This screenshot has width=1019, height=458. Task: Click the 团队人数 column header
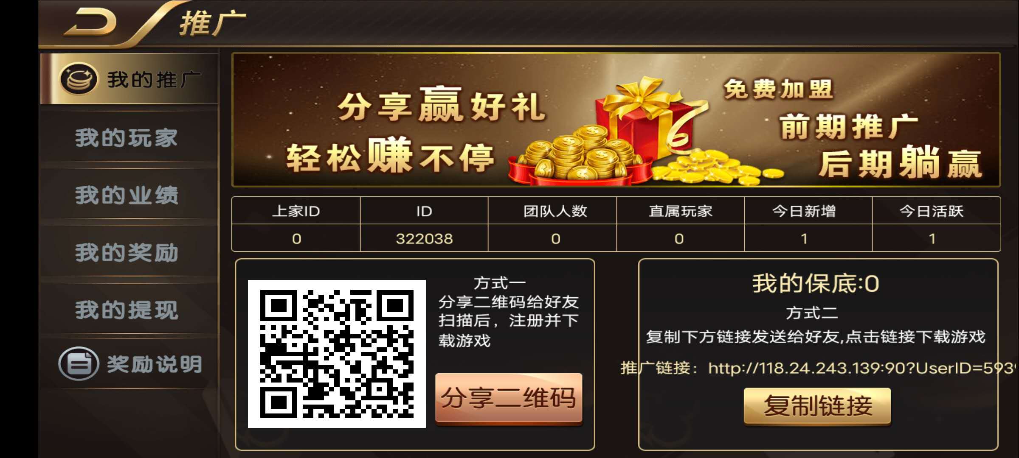tap(555, 211)
